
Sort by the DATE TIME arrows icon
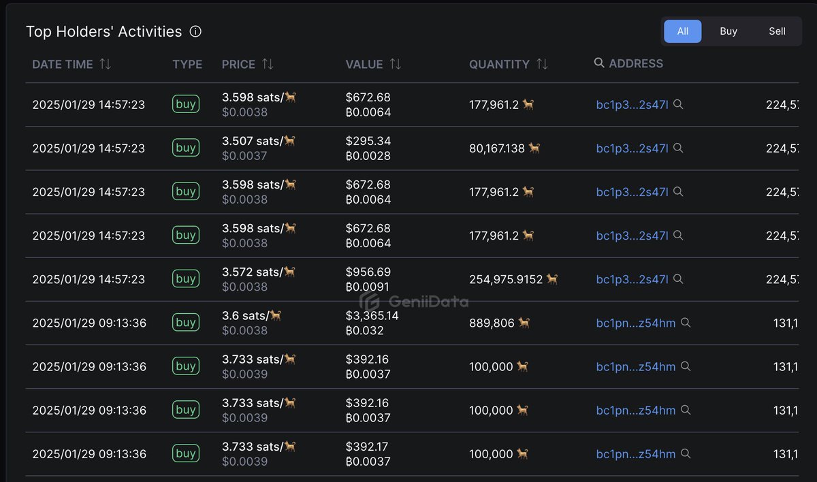pos(105,64)
